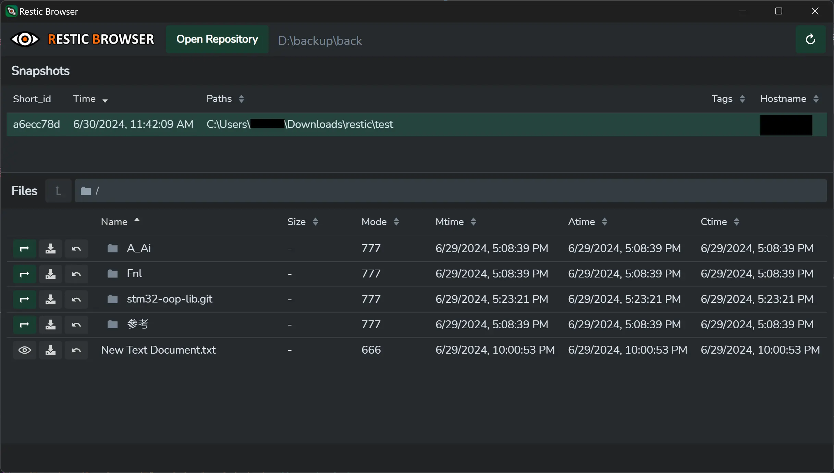
Task: Open stm32-oop-lib.git folder via arrow icon
Action: 24,299
